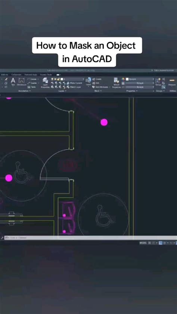The image size is (177, 314).
Task: Click the layer color white swatch
Action: pyautogui.click(x=62, y=79)
